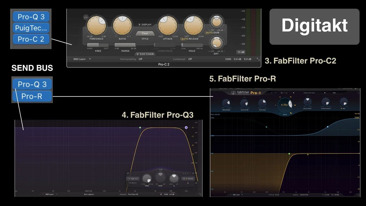Viewport: 366px width, 206px height.
Task: Select the PuigTec insert plugin slot
Action: pyautogui.click(x=31, y=28)
